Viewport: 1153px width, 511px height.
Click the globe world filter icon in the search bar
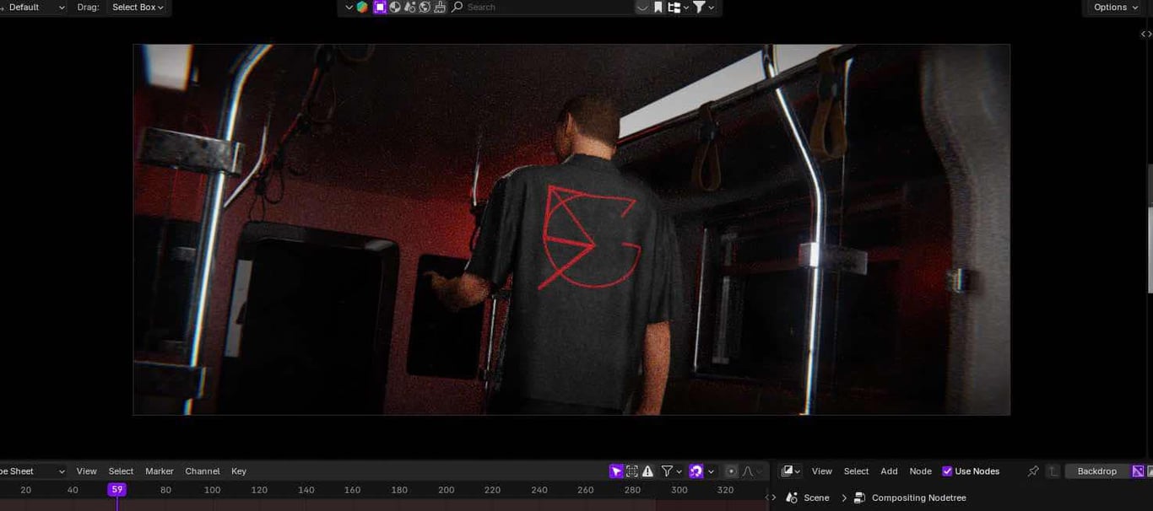[x=425, y=7]
